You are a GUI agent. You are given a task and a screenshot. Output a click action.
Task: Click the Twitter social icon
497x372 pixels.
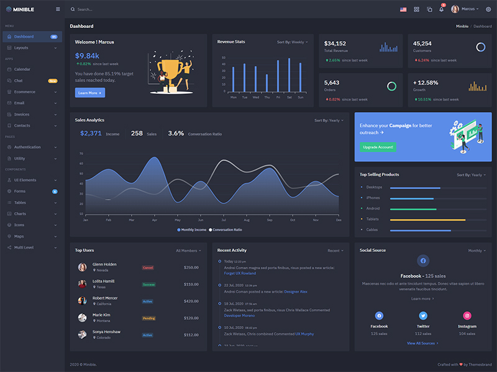coord(423,315)
